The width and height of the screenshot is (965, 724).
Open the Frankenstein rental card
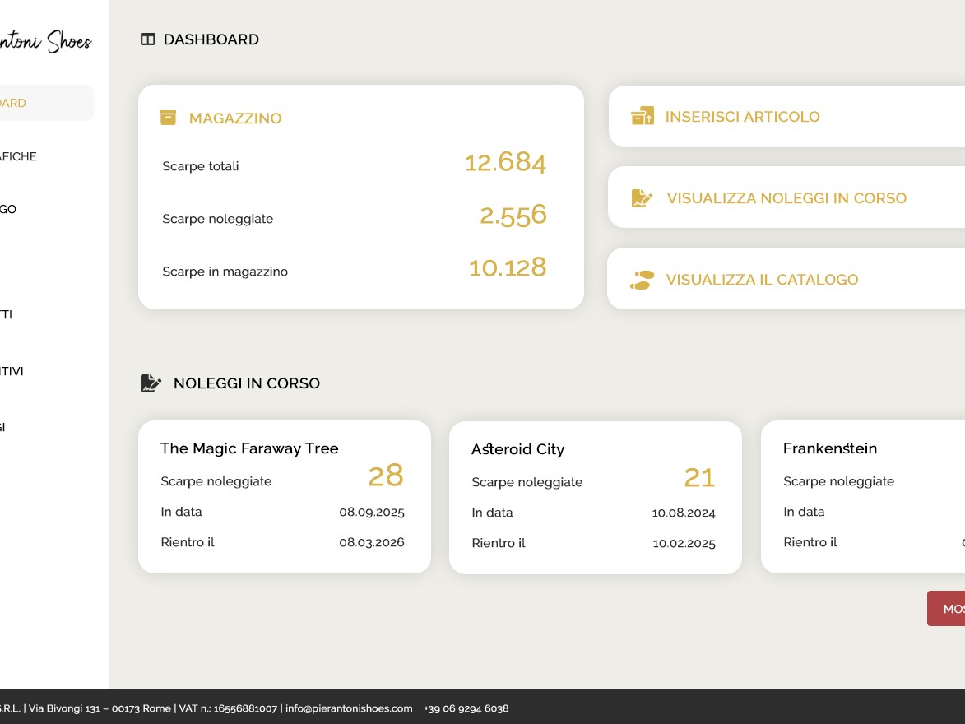(862, 496)
